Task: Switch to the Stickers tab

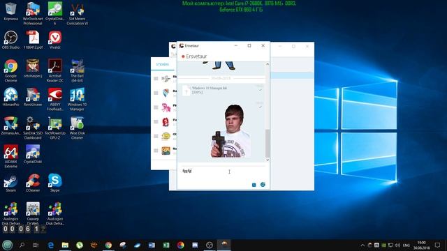Action: (x=163, y=64)
